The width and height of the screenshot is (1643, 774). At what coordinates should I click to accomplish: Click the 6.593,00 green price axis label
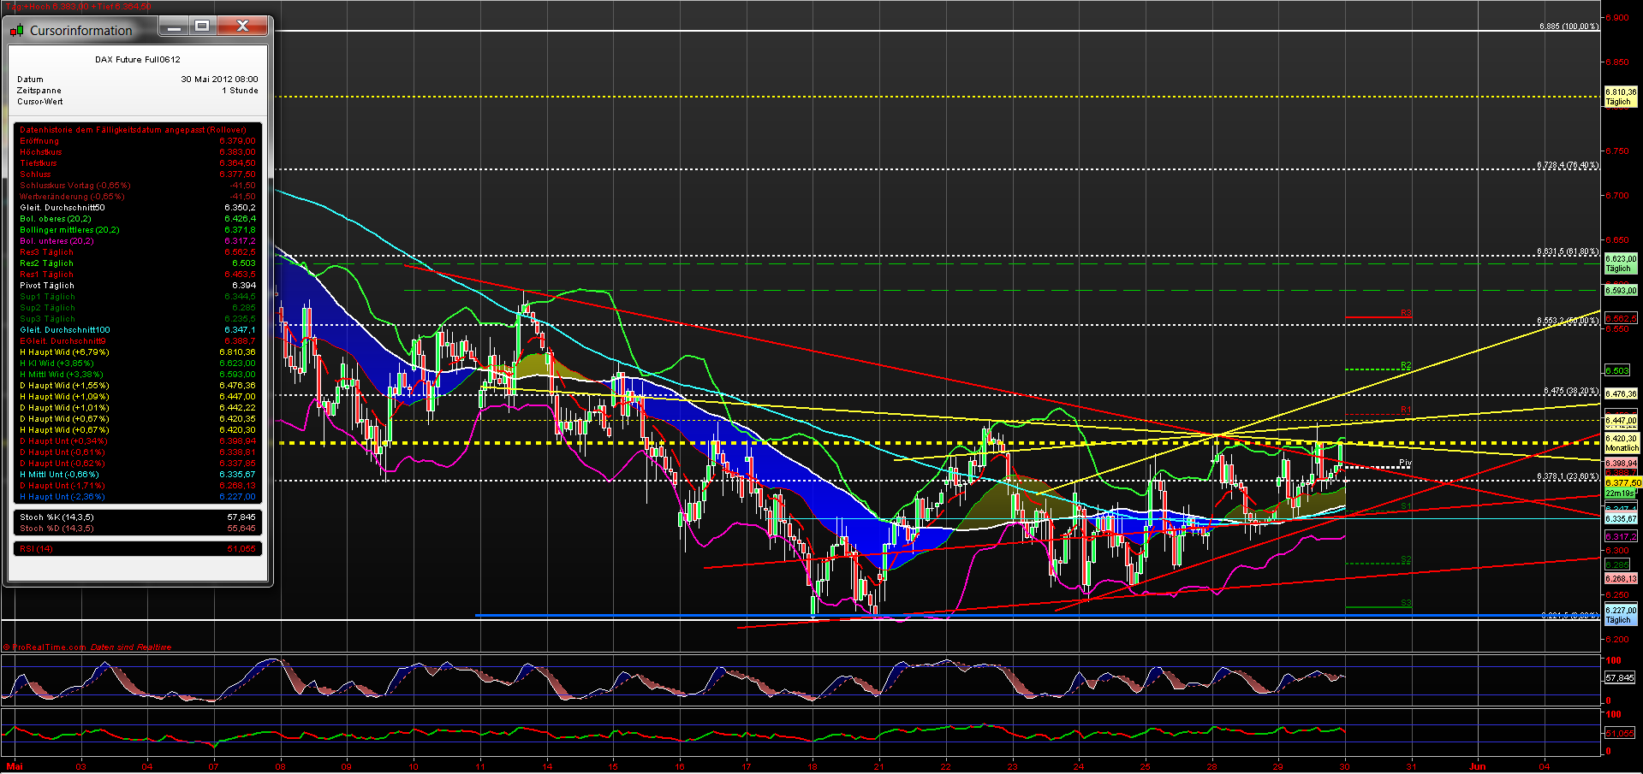click(1620, 291)
